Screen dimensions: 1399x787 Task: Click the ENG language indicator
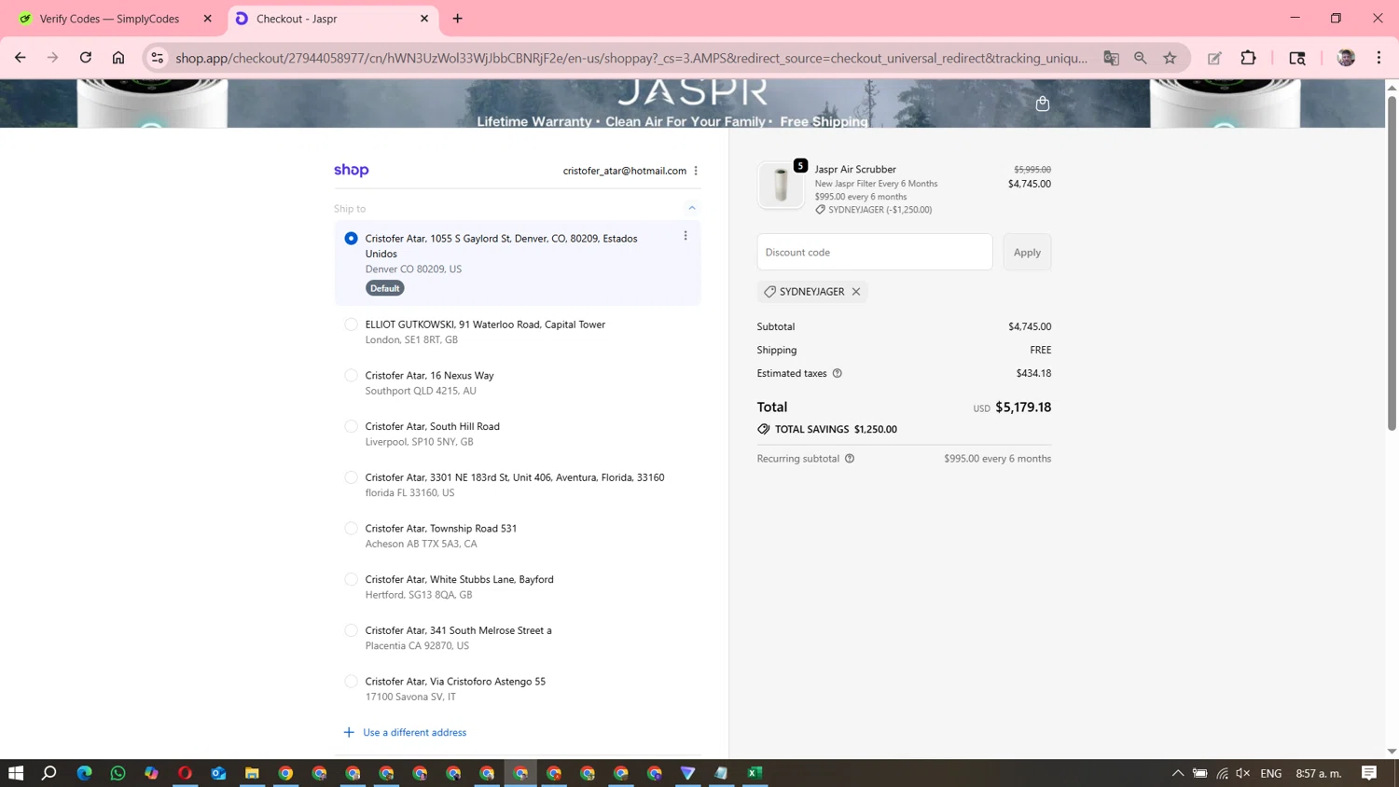point(1270,773)
